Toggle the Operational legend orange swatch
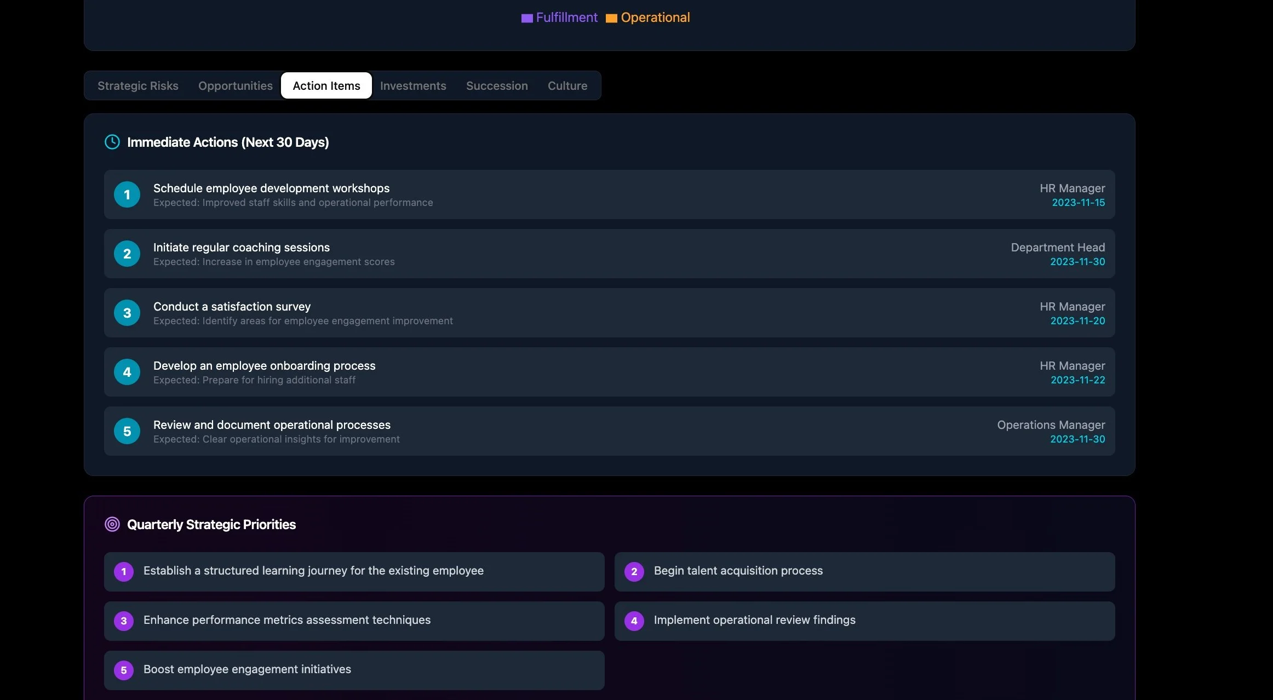Image resolution: width=1273 pixels, height=700 pixels. [611, 18]
